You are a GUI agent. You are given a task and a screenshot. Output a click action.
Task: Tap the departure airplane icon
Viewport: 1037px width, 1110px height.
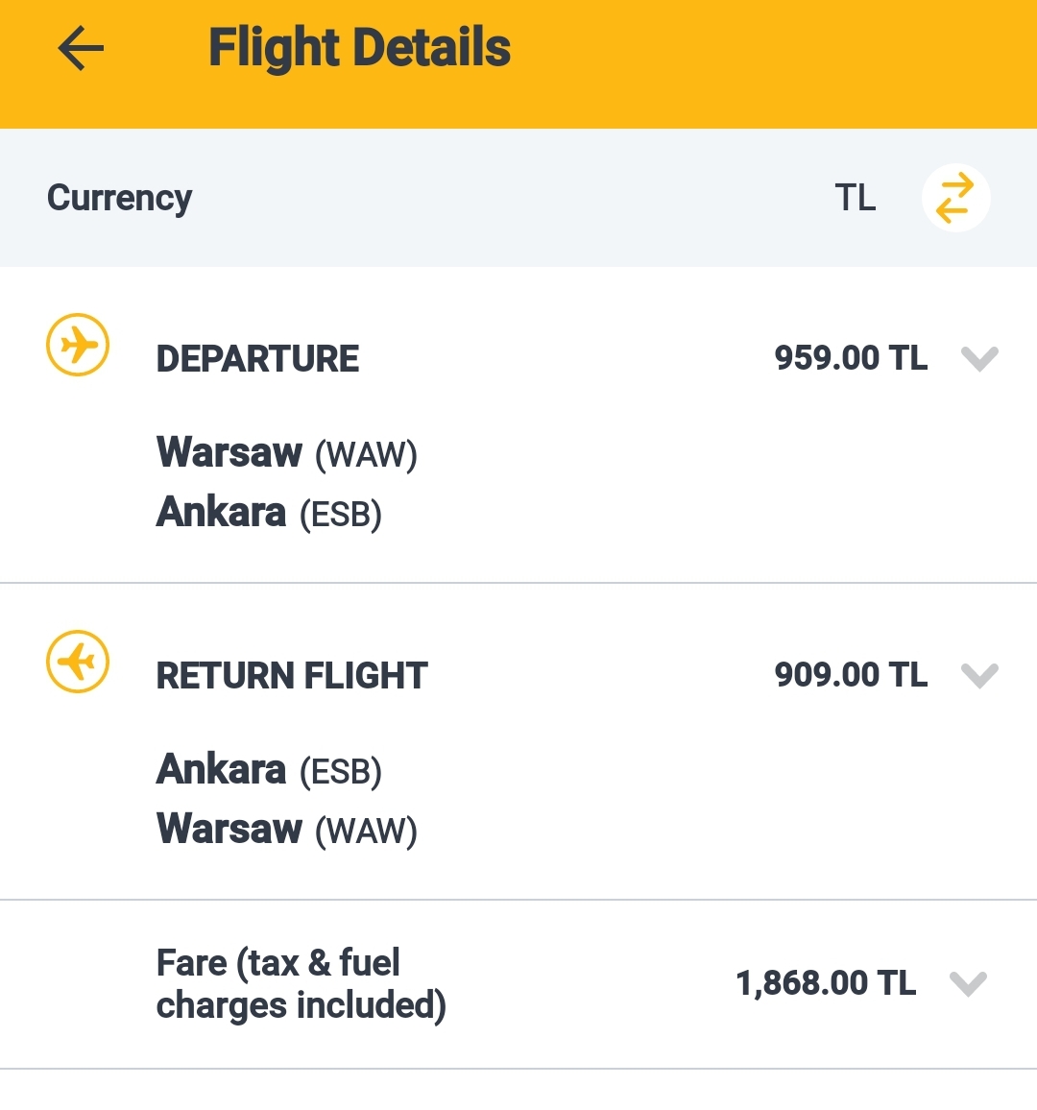tap(78, 345)
